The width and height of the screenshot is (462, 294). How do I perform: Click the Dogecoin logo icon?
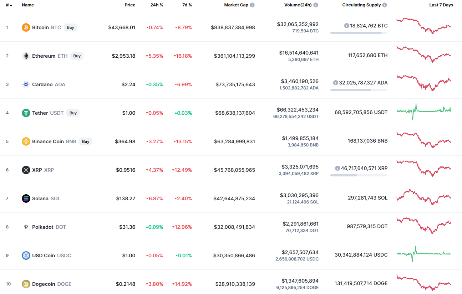click(26, 284)
